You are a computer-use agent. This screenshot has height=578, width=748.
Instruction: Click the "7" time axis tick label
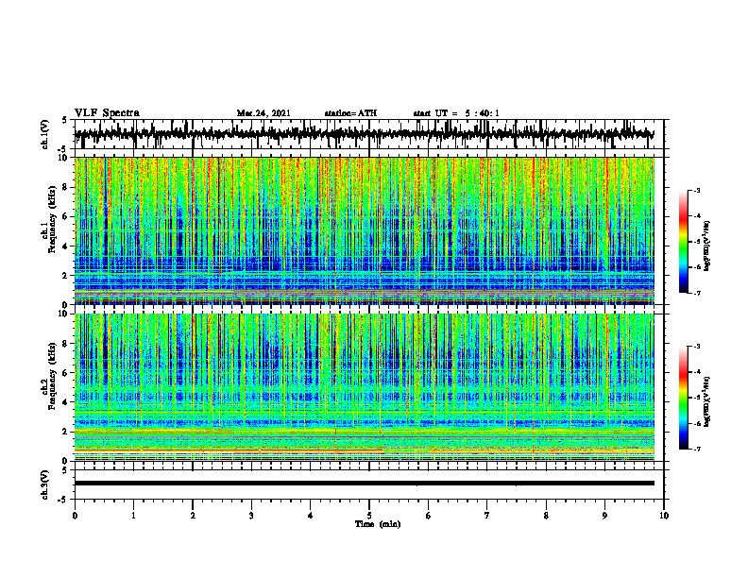487,516
